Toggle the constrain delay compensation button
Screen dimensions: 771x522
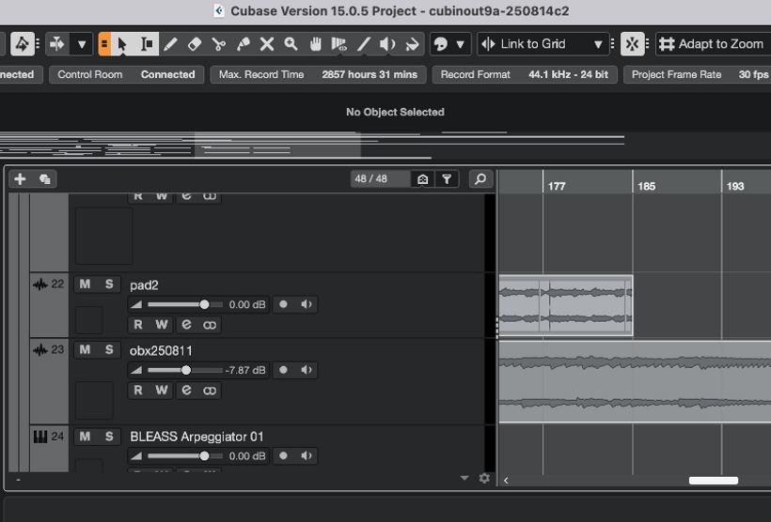(x=23, y=44)
